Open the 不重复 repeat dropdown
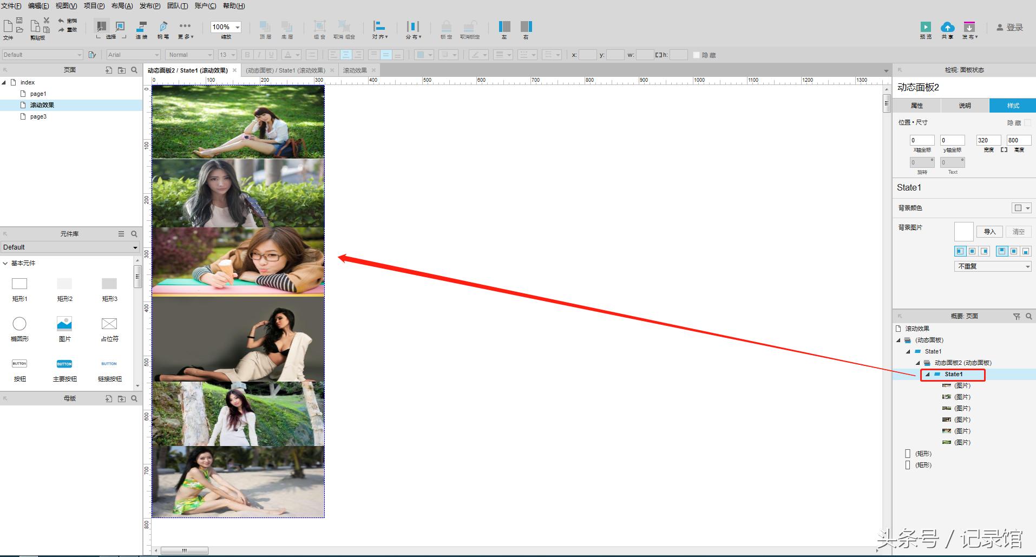The image size is (1036, 557). (x=992, y=266)
